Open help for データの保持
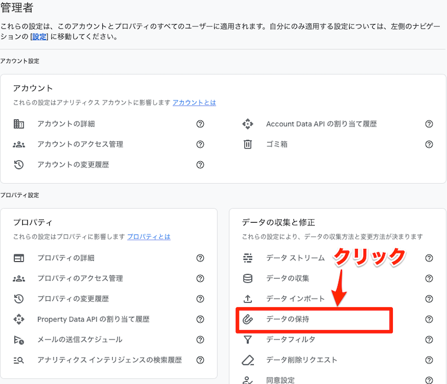The width and height of the screenshot is (447, 384). [429, 319]
